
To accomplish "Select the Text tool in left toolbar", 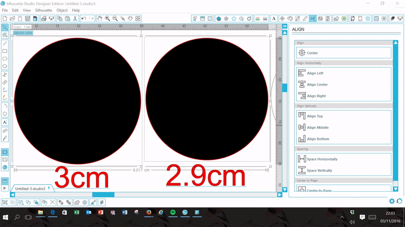I will pyautogui.click(x=5, y=122).
